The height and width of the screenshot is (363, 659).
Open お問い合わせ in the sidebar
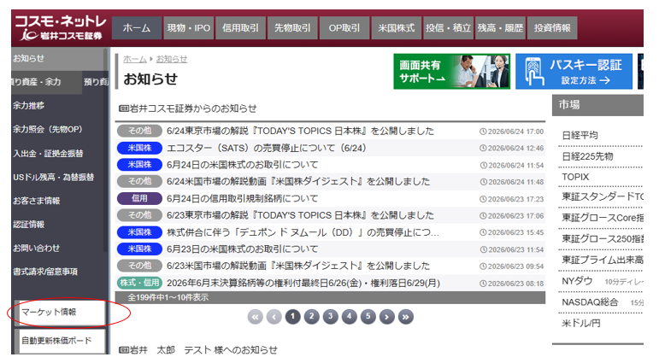coord(36,249)
